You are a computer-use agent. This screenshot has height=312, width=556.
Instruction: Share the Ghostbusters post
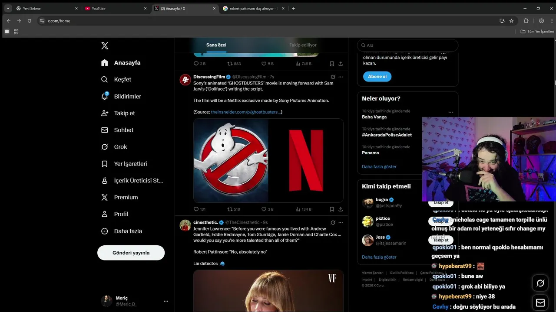[341, 209]
